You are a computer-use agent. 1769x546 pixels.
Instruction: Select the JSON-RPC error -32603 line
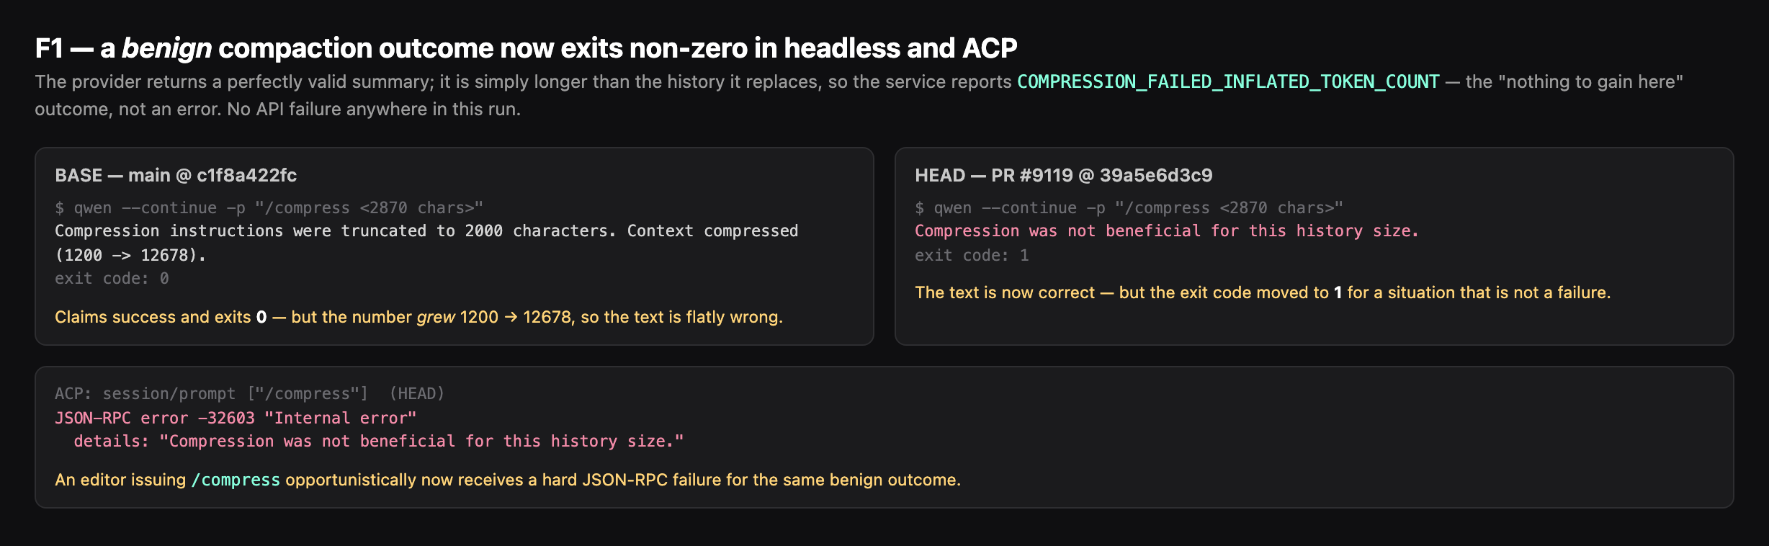coord(236,418)
